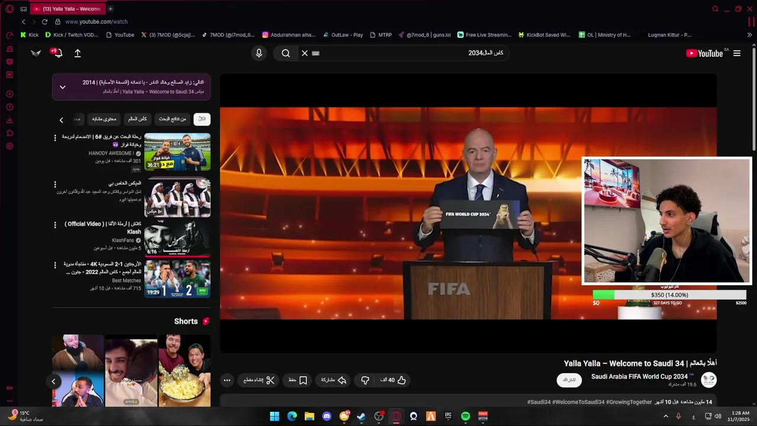Select the من نتائج البحث filter chip
The image size is (757, 426).
tap(172, 119)
